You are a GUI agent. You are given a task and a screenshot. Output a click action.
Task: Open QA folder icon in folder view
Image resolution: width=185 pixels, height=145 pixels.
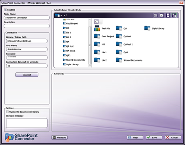click(x=119, y=28)
